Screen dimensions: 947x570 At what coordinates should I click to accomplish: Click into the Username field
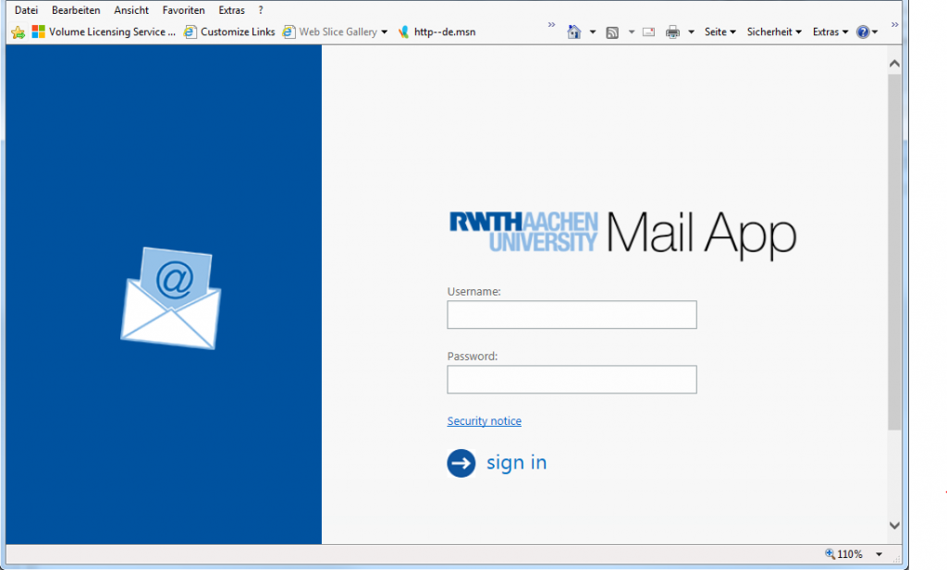pos(572,315)
